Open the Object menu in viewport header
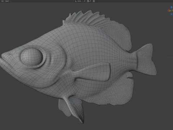Screen dimensions: 173x130 (7, 1)
